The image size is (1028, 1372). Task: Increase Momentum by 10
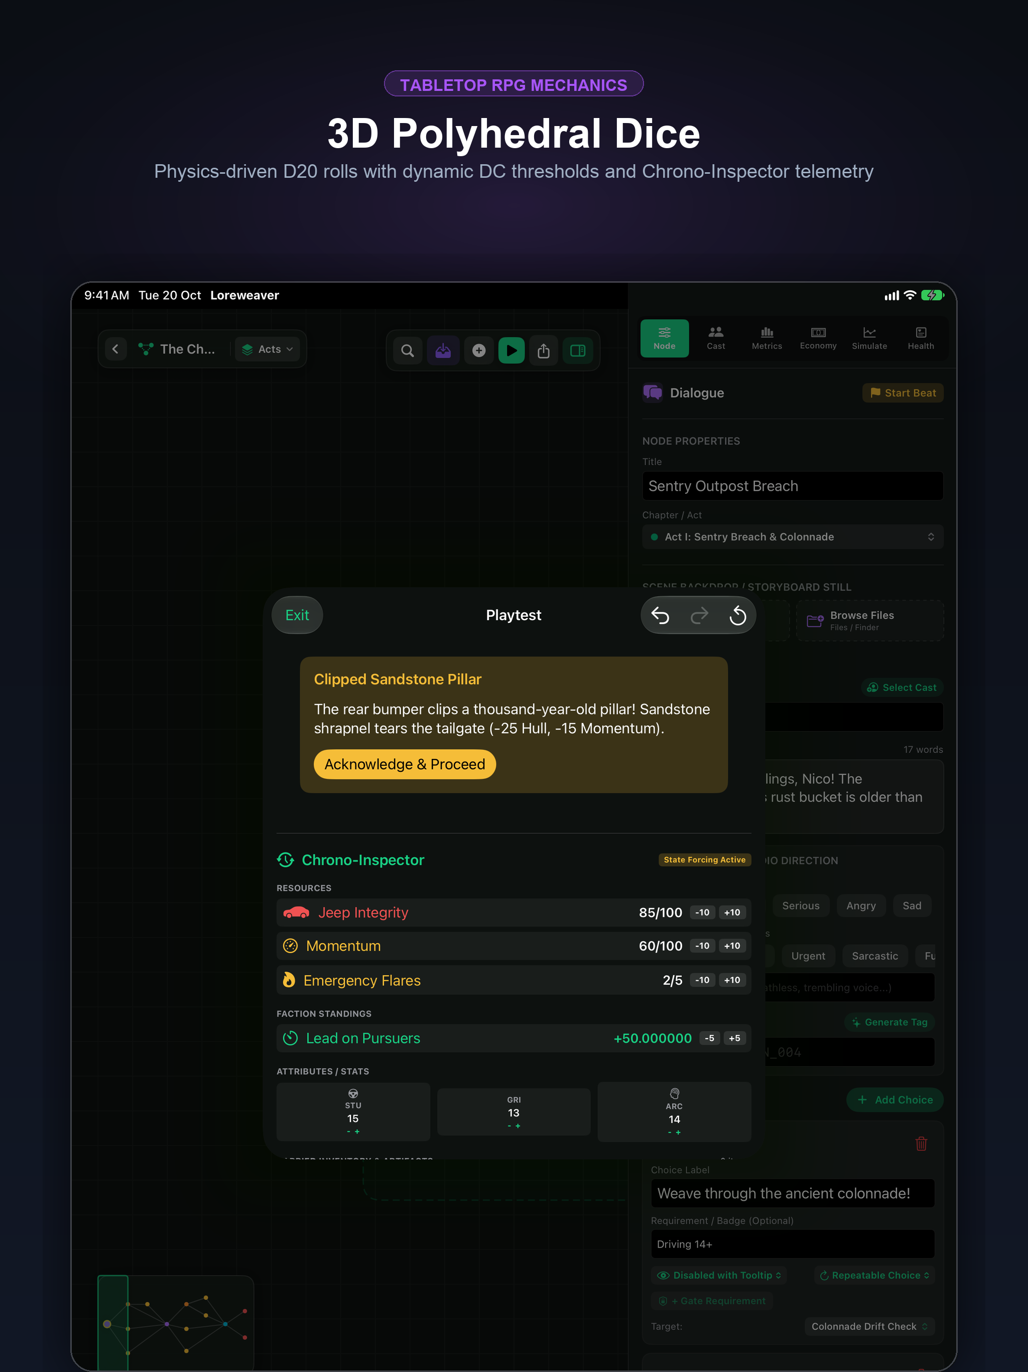click(x=732, y=946)
